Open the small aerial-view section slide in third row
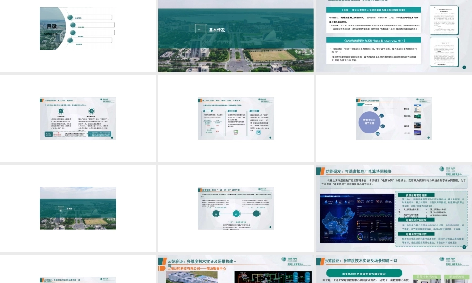 tap(77, 208)
